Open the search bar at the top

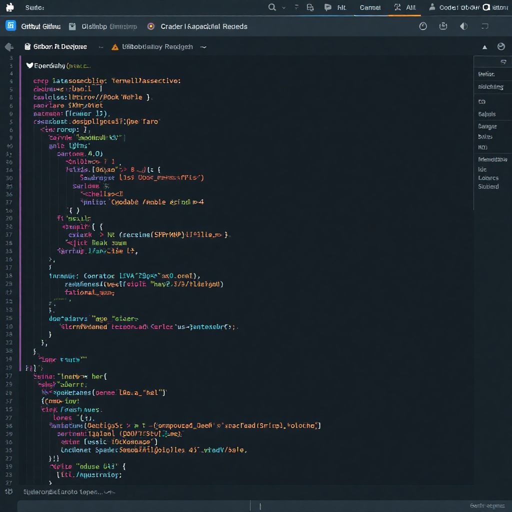[x=272, y=7]
